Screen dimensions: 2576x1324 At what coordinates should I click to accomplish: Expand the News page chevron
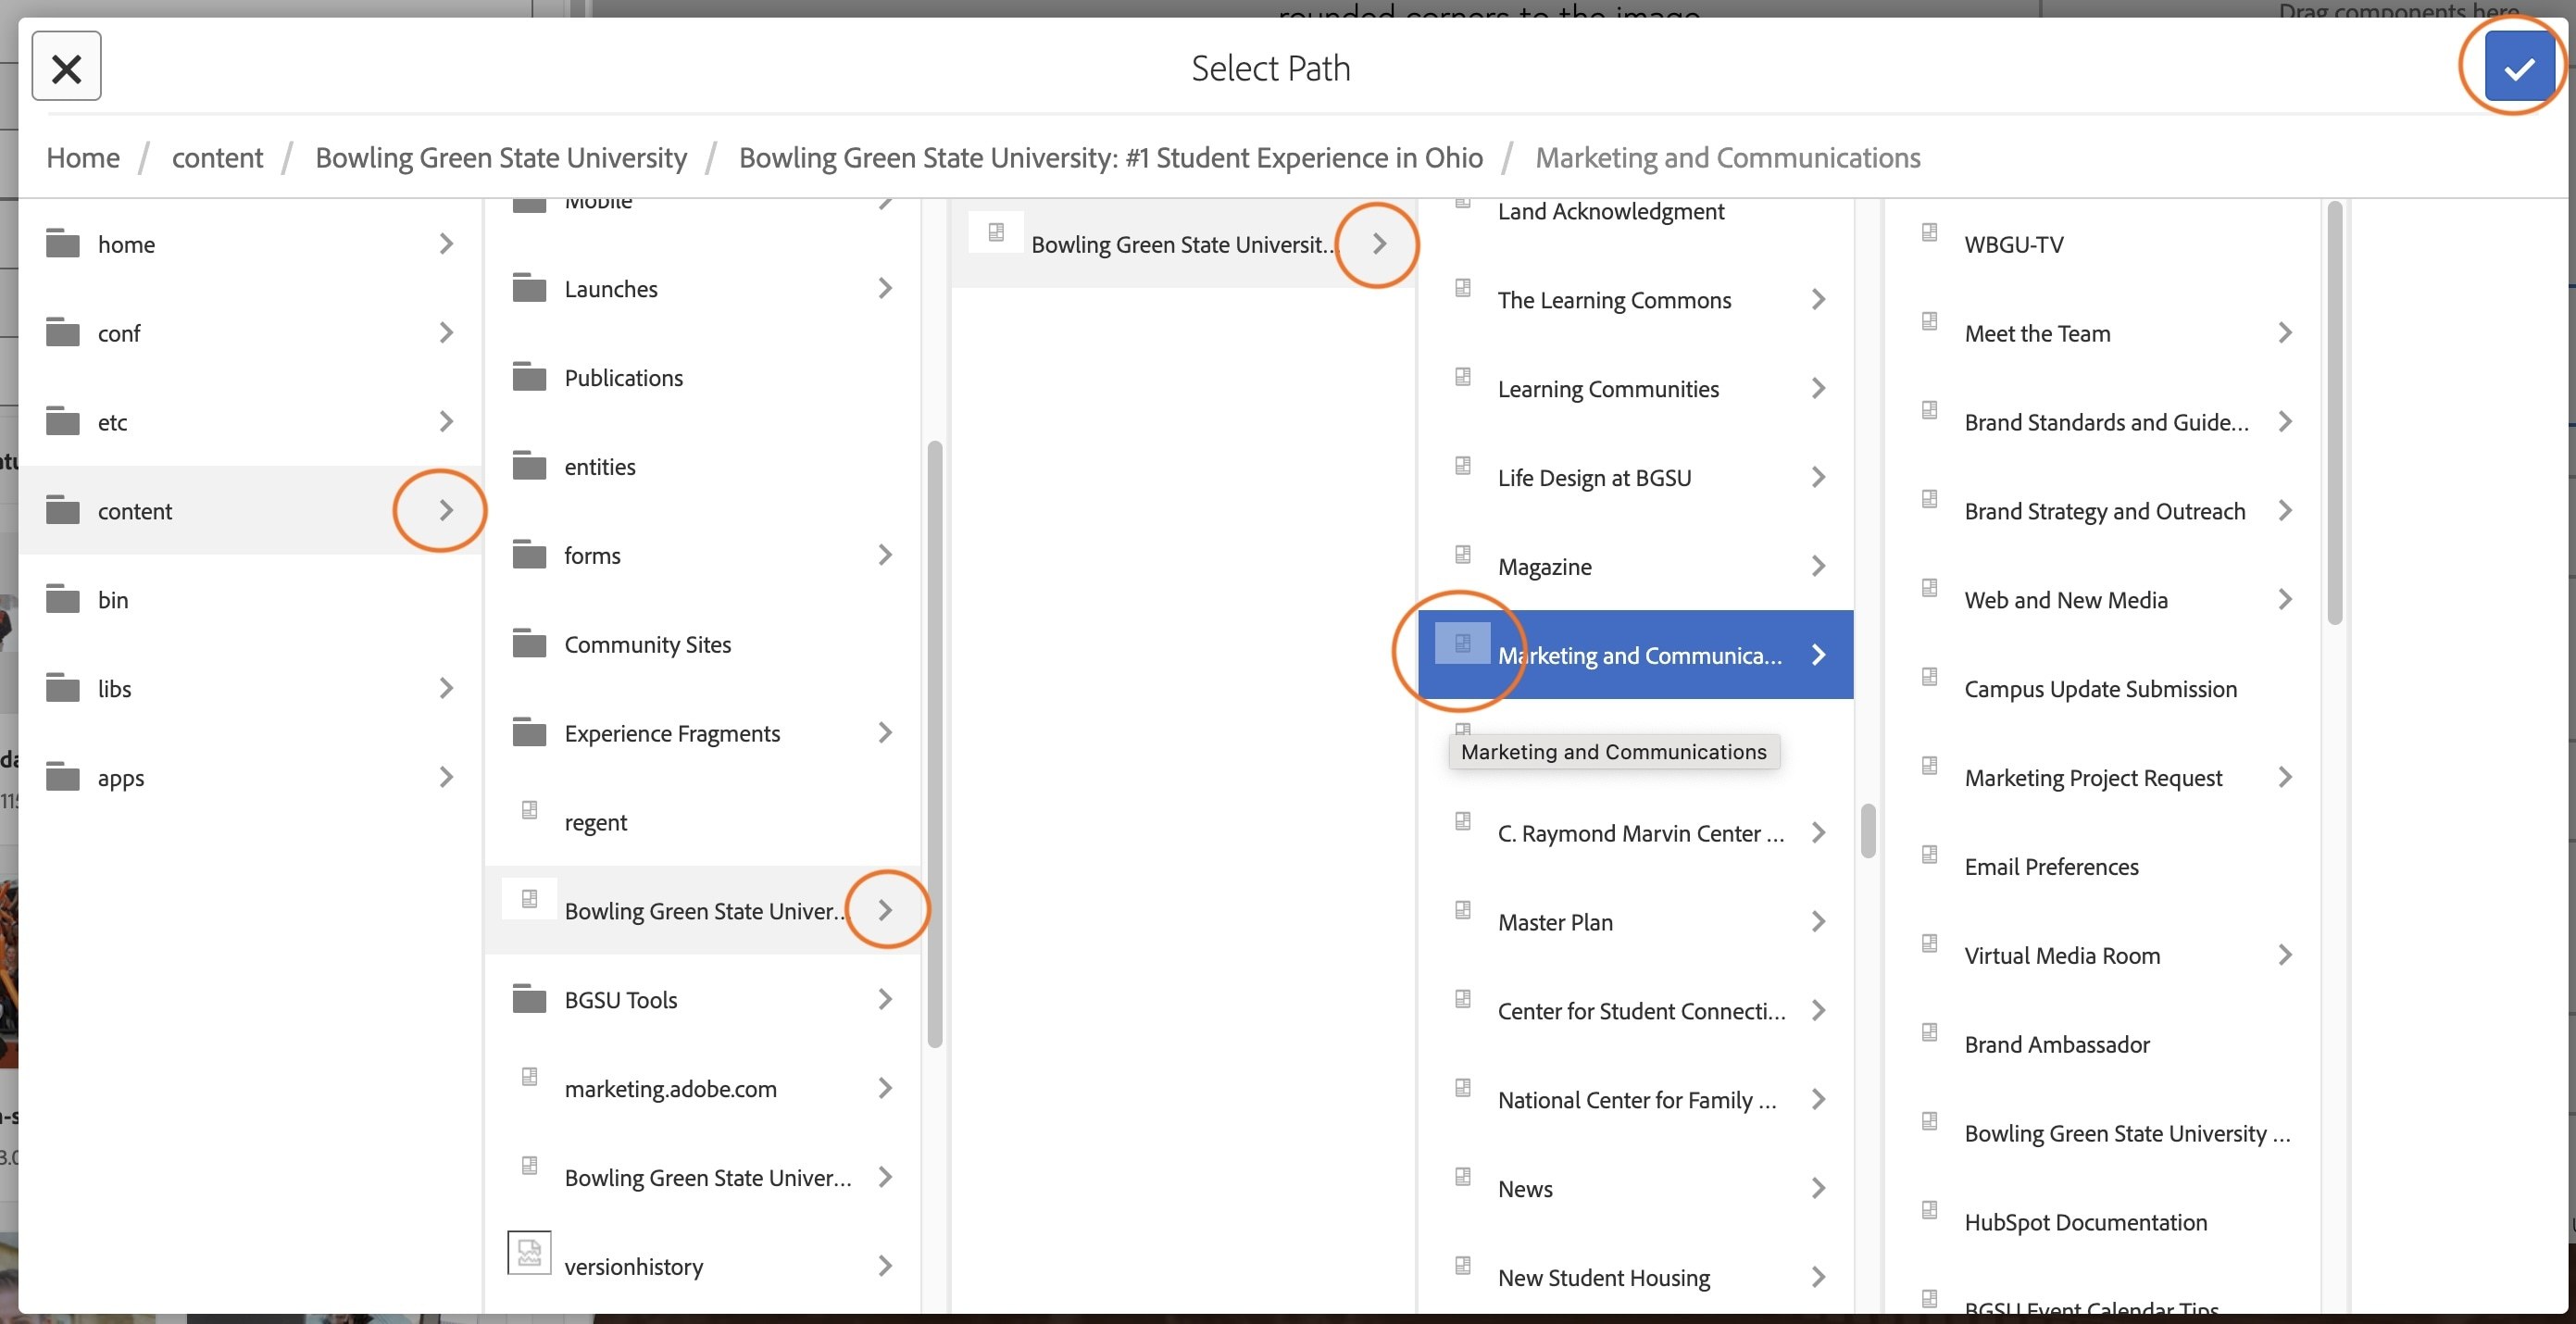[x=1819, y=1188]
